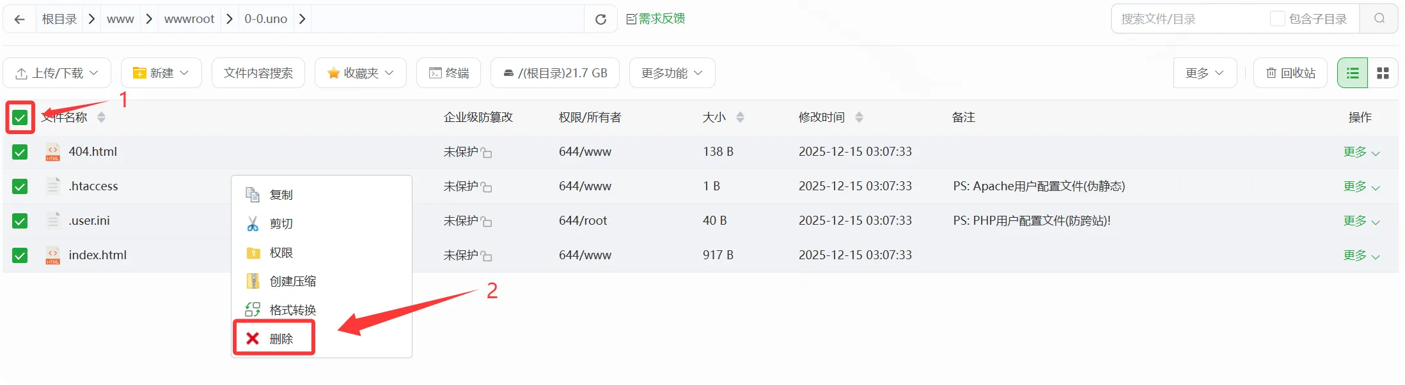Uncheck the .htaccess checkbox

point(20,186)
